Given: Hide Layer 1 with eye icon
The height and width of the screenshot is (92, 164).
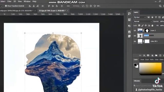Looking at the screenshot, I should [135, 36].
